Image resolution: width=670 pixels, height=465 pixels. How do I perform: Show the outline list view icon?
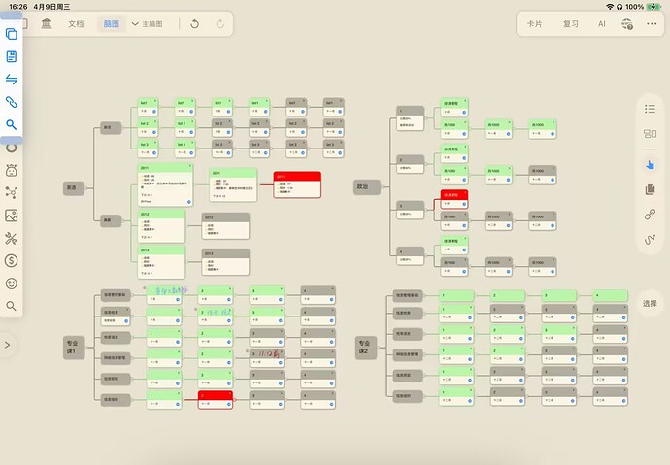coord(650,109)
